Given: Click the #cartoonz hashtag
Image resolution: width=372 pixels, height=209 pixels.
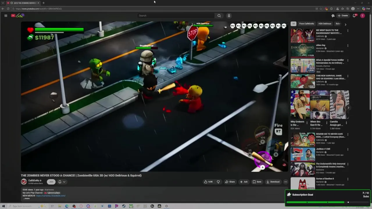Looking at the screenshot, I should click(49, 190).
